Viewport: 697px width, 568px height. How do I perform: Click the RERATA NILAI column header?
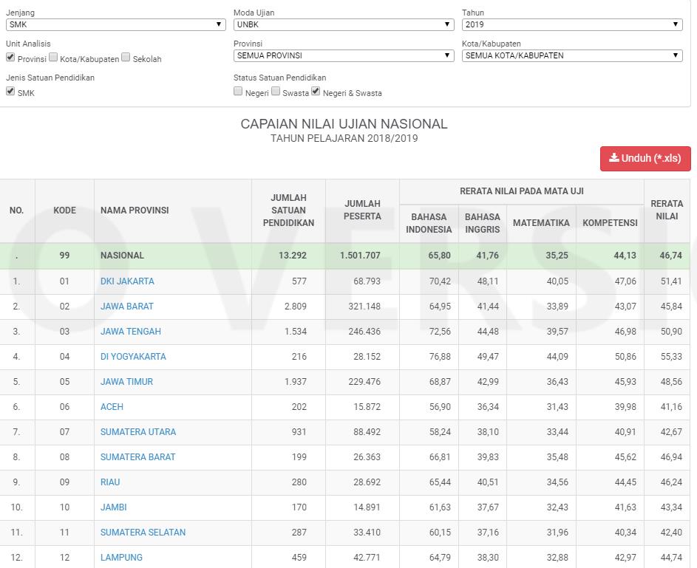point(667,211)
